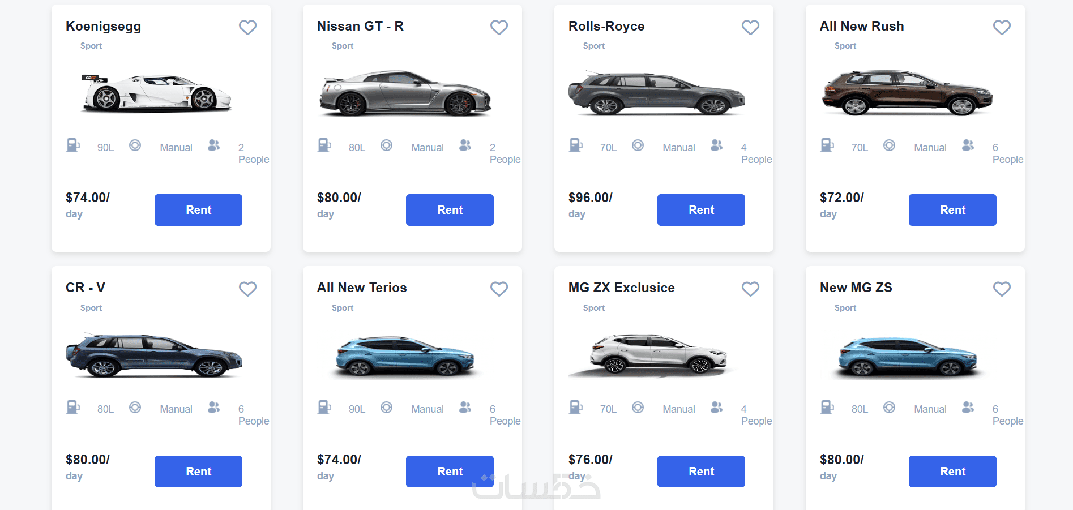Rent the Rolls-Royce car
Image resolution: width=1073 pixels, height=510 pixels.
(x=701, y=210)
